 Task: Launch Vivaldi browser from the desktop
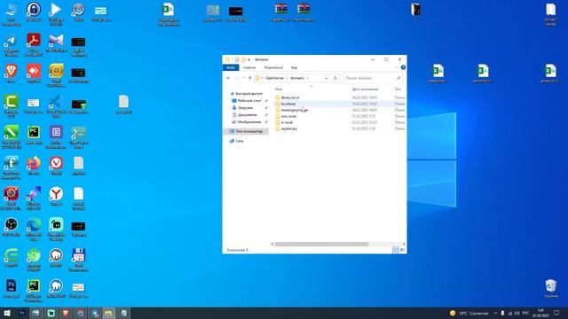(x=56, y=166)
